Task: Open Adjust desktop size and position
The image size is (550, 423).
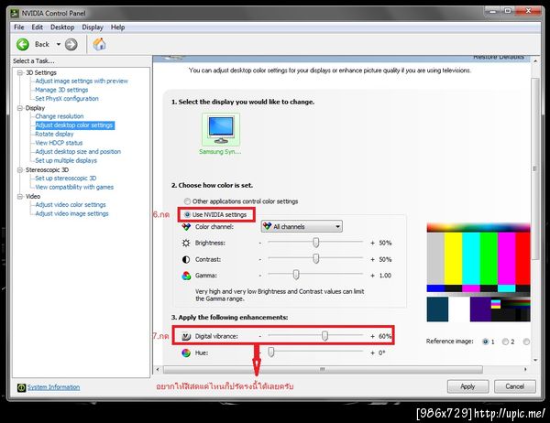Action: [x=78, y=152]
